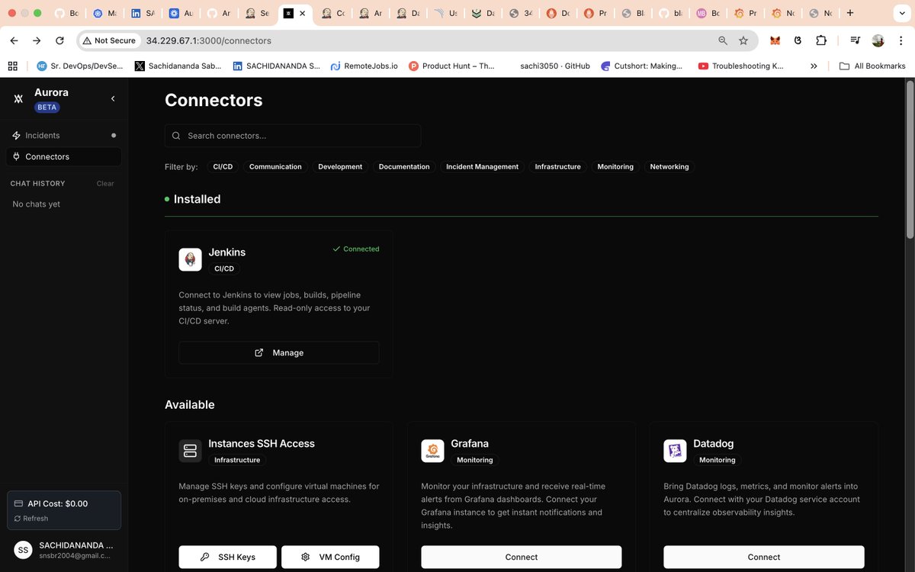Open VM Config for Instances SSH Access
Screen dimensions: 915x572
click(x=330, y=557)
